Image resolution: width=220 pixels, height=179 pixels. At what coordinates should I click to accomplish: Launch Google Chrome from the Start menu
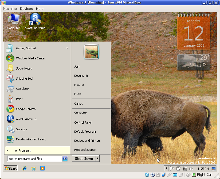(x=26, y=109)
